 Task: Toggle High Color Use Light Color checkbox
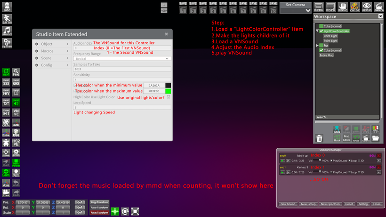click(x=169, y=97)
